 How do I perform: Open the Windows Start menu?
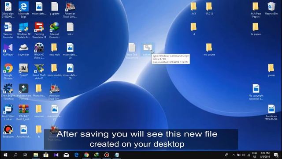5,155
